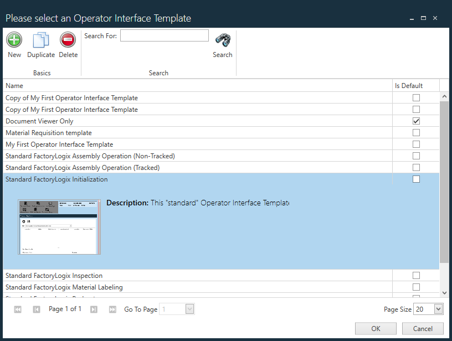Confirm selection with the OK button
The width and height of the screenshot is (452, 341).
pos(376,328)
